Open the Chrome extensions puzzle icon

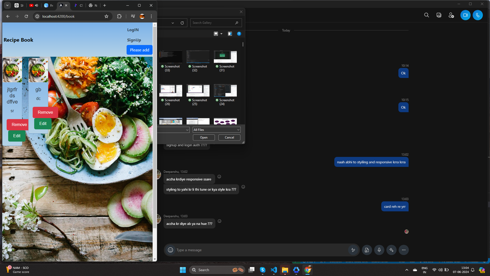tap(119, 16)
